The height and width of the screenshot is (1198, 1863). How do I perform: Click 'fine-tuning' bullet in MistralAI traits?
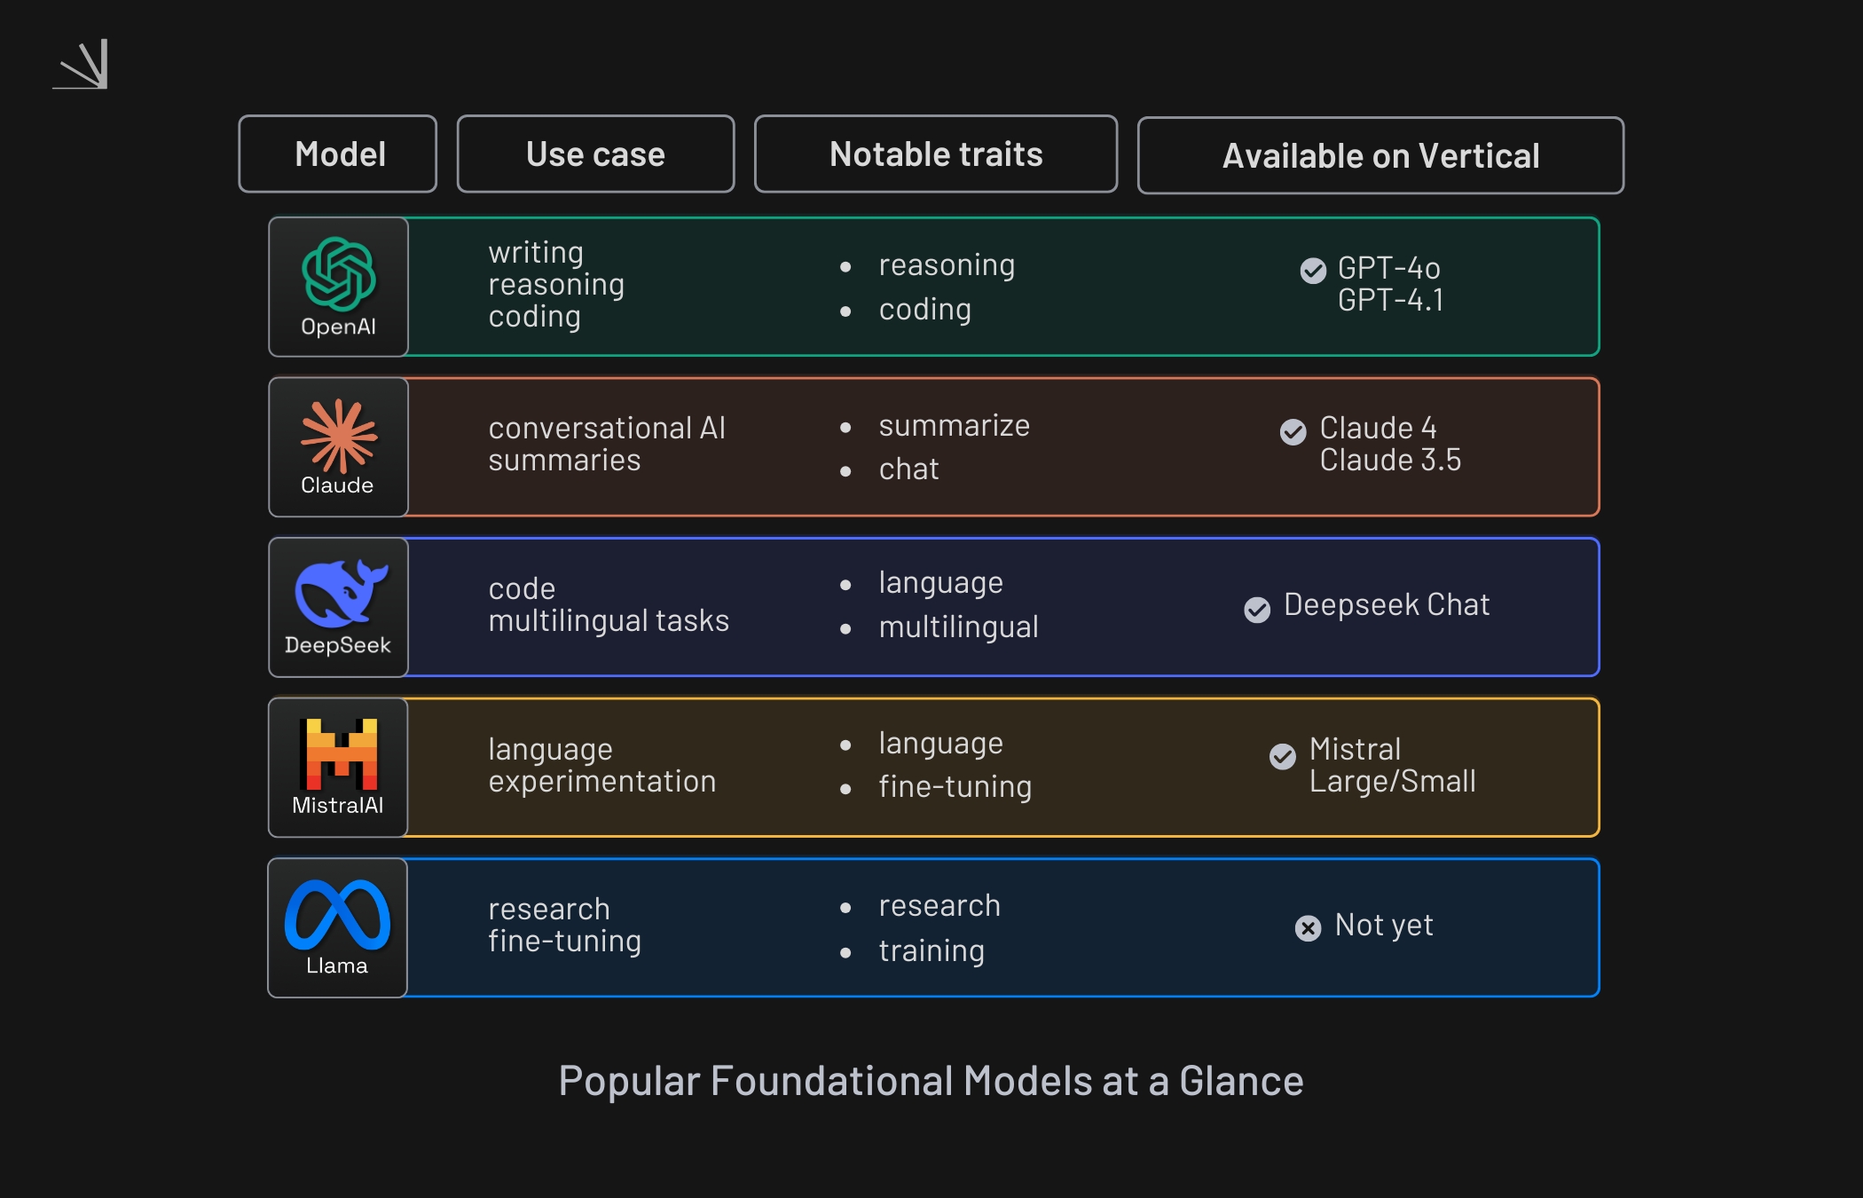pyautogui.click(x=955, y=787)
